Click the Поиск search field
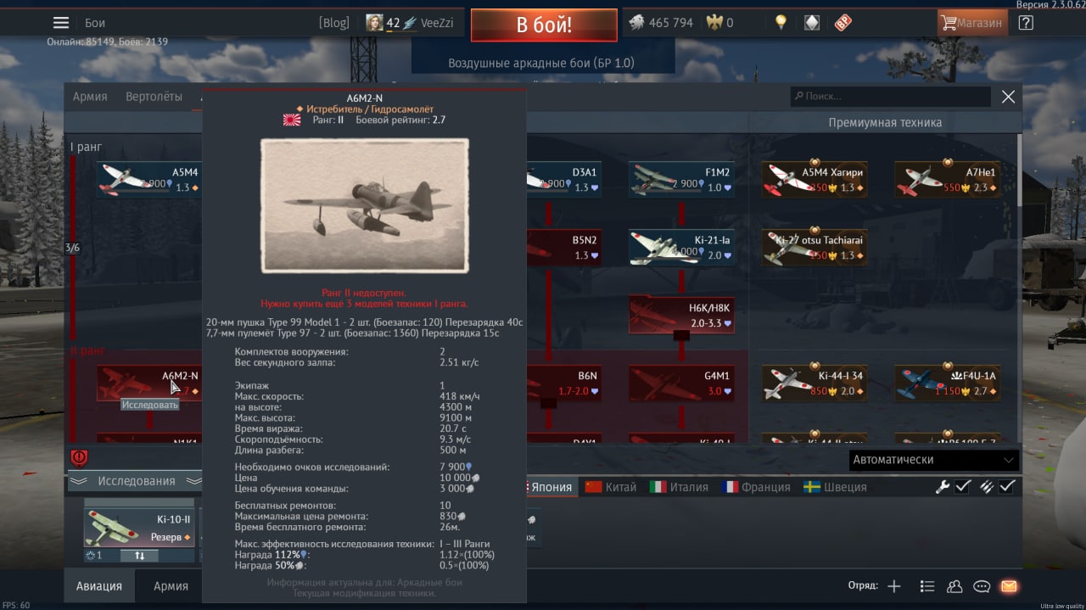 pos(890,97)
